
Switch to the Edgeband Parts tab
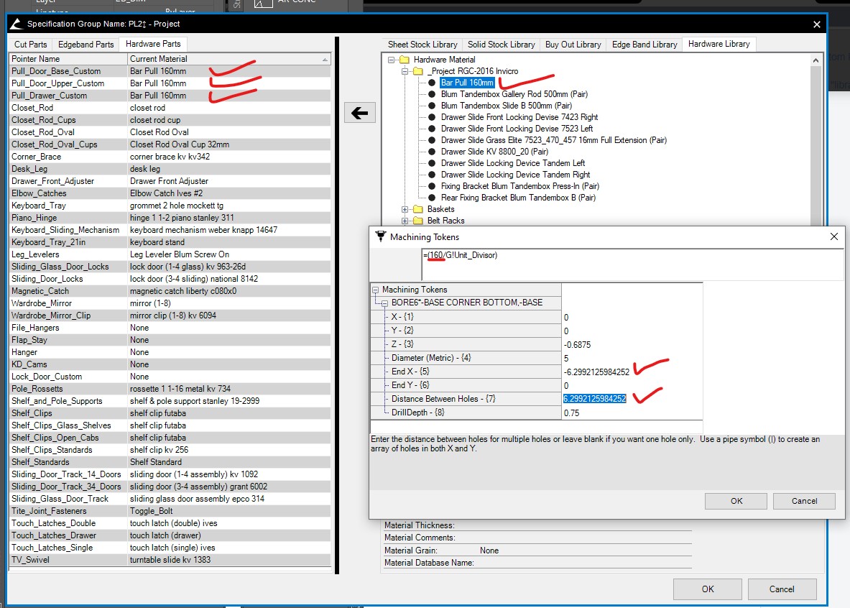click(86, 45)
